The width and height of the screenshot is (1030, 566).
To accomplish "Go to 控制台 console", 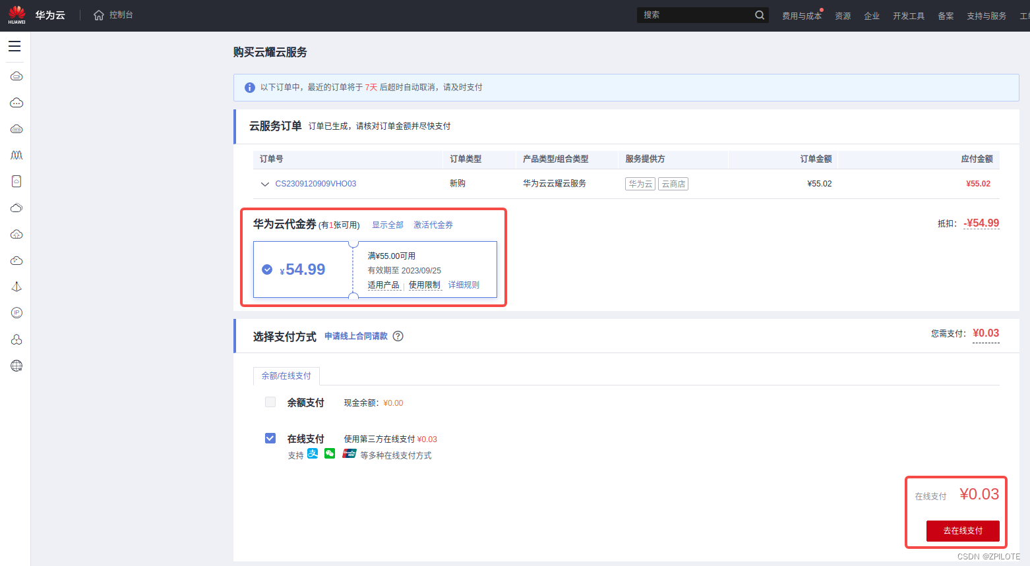I will (121, 15).
